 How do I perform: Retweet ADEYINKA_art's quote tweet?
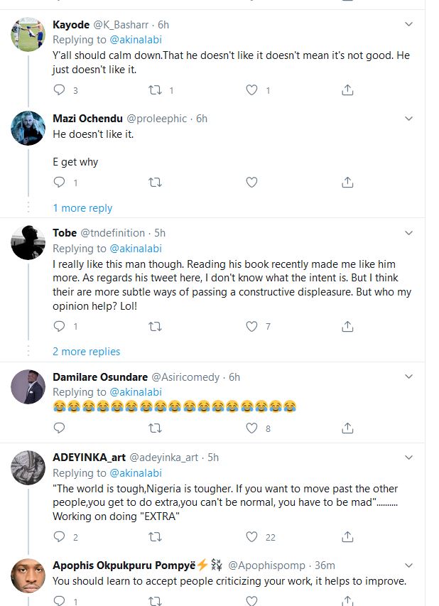tap(155, 537)
